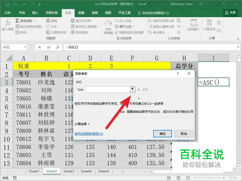
Task: Open the More Functions menu
Action: coord(80,32)
